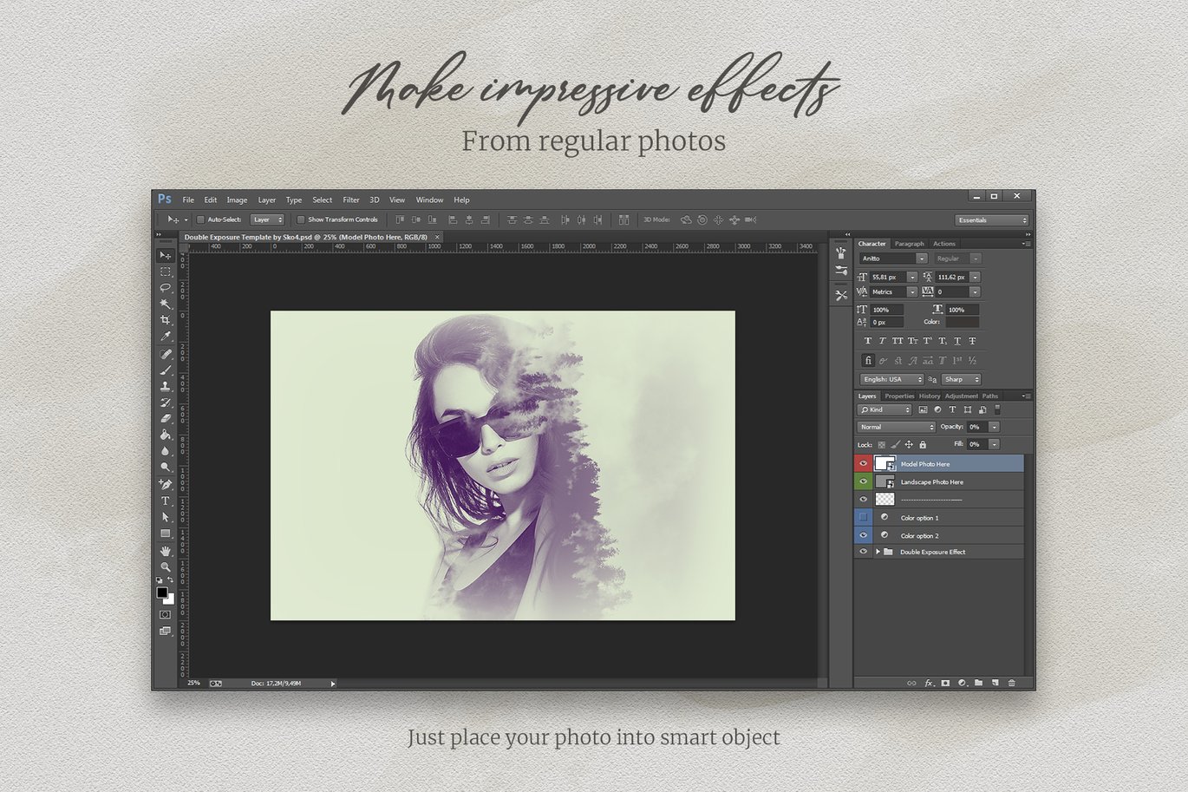This screenshot has width=1188, height=792.
Task: Select the Horizontal Type tool
Action: (165, 501)
